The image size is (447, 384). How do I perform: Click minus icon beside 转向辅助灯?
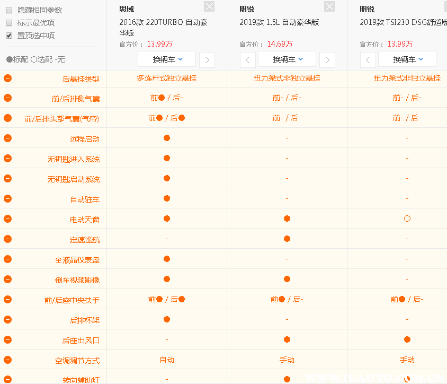8,379
